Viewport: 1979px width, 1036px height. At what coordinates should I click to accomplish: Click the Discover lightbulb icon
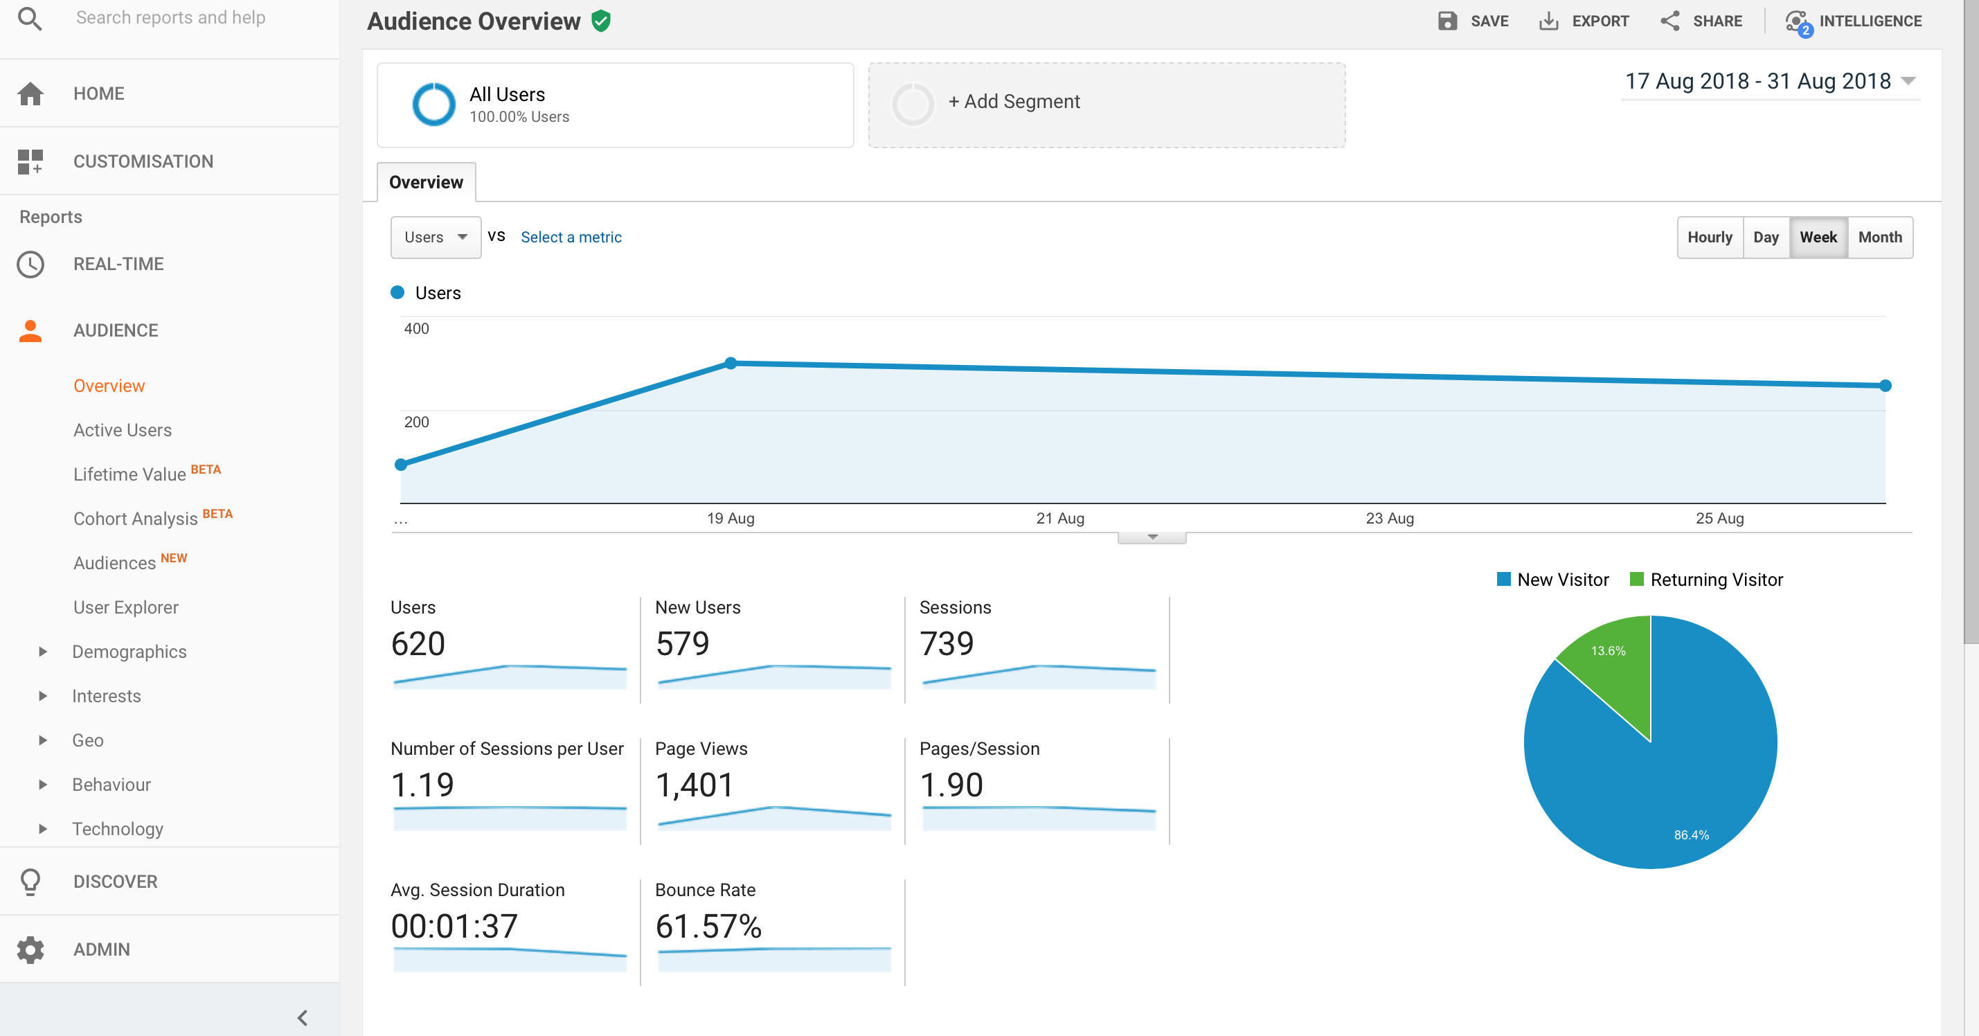click(30, 882)
